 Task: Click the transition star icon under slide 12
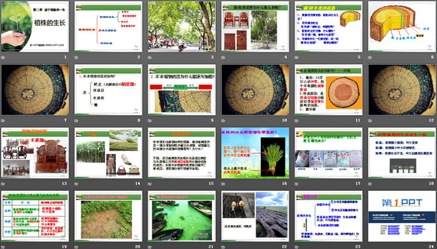[x=370, y=121]
